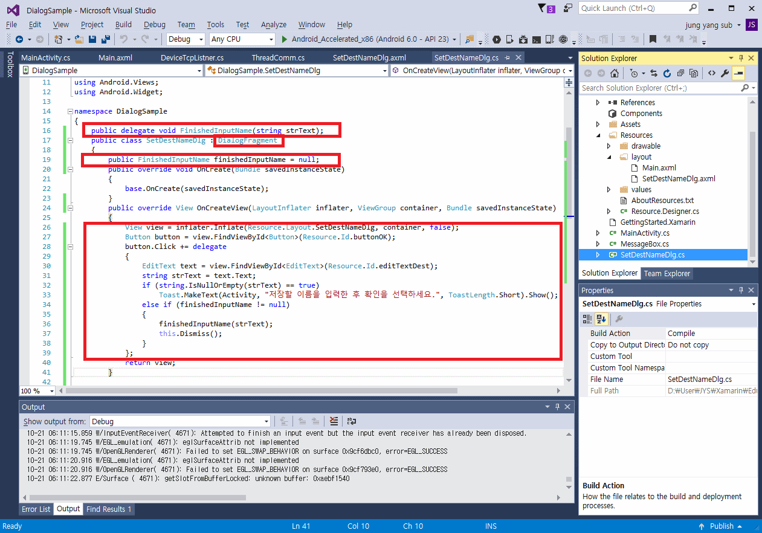Expand the drawable folder
The height and width of the screenshot is (533, 762).
(610, 146)
